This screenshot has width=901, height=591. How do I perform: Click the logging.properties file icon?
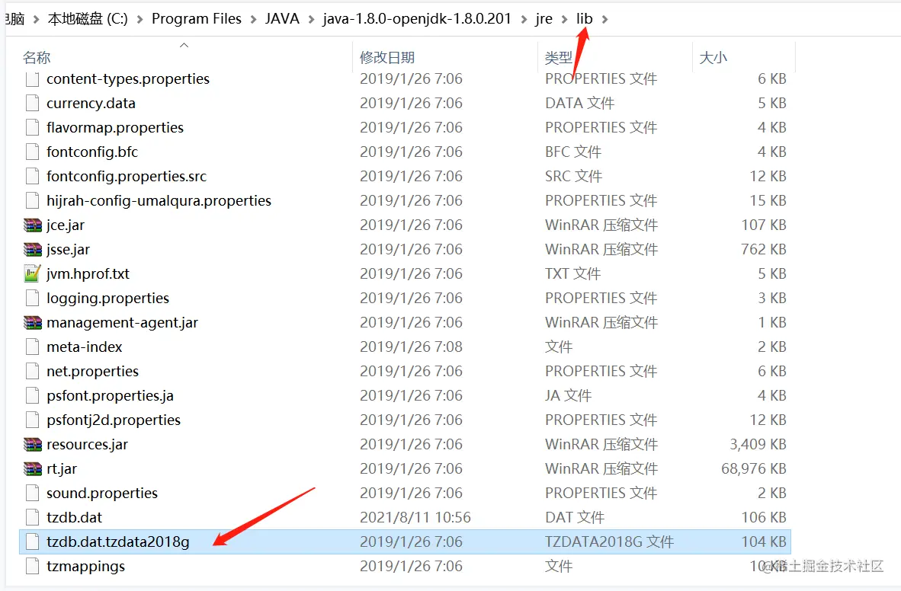pos(32,298)
